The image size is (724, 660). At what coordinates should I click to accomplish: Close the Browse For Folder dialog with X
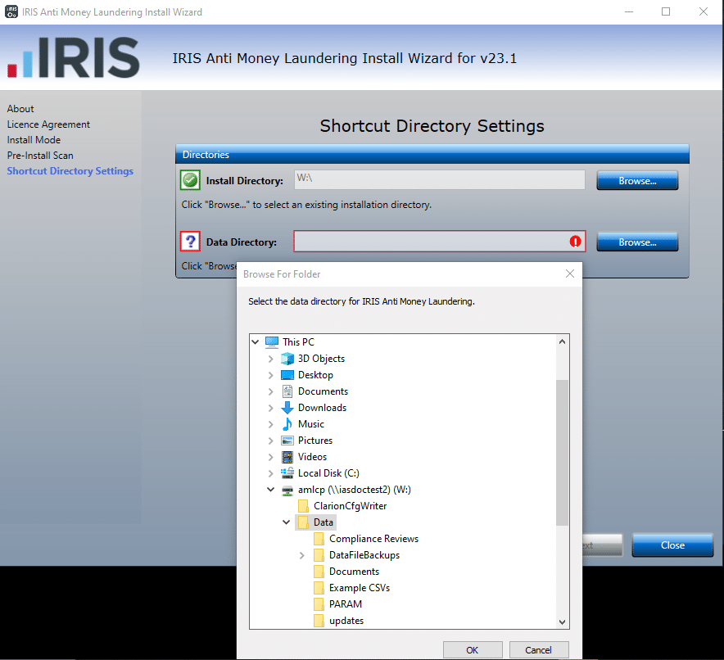tap(570, 273)
